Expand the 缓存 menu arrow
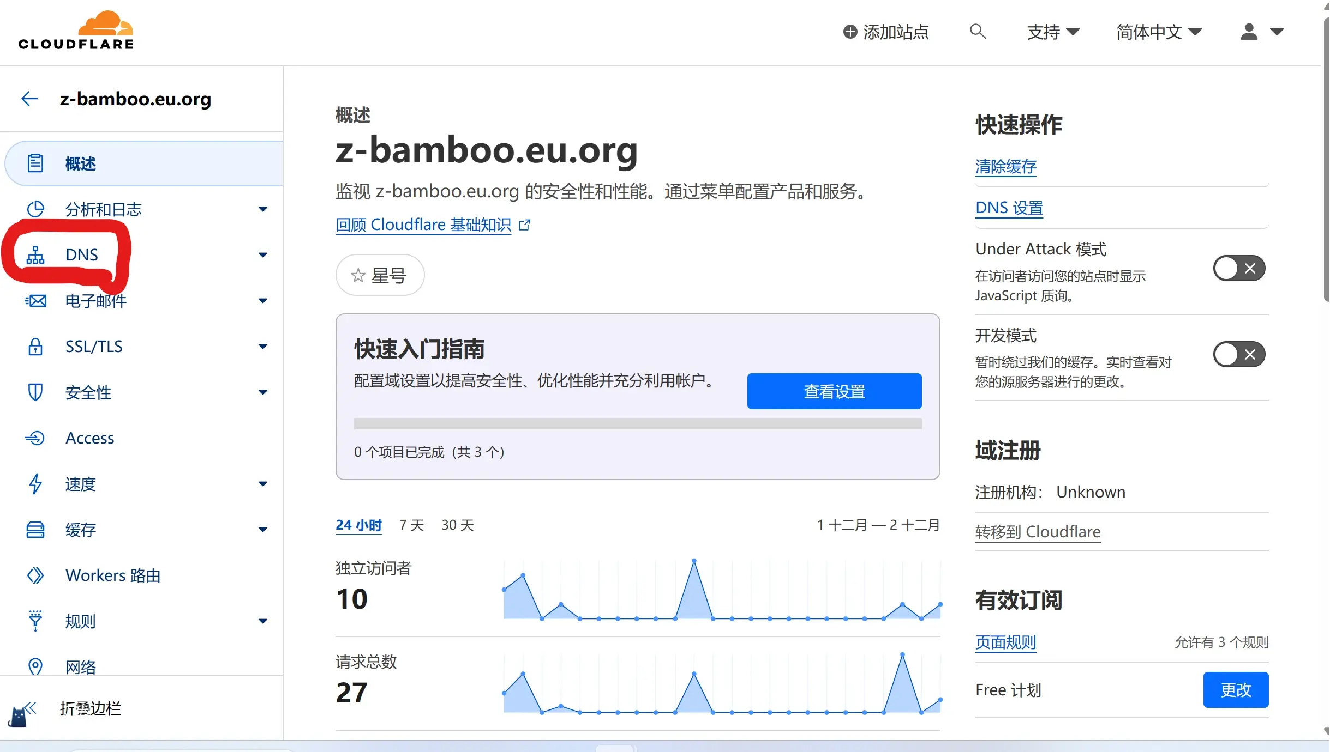 pos(263,530)
